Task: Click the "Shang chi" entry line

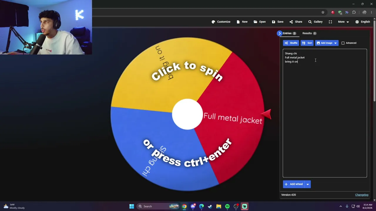Action: [x=291, y=53]
